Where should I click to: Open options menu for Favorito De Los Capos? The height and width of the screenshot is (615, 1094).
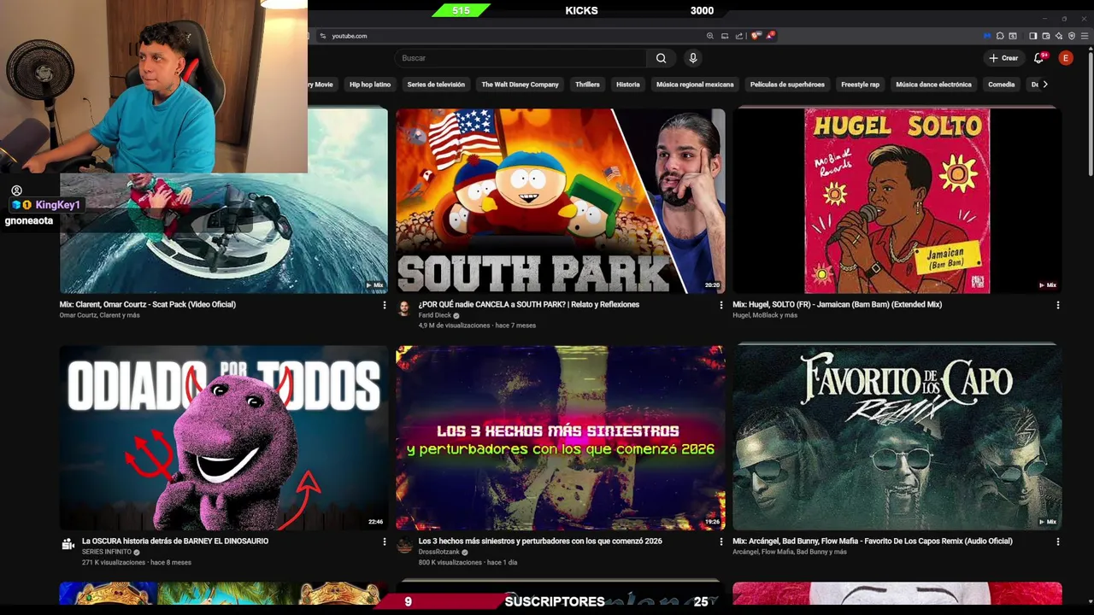(1058, 542)
